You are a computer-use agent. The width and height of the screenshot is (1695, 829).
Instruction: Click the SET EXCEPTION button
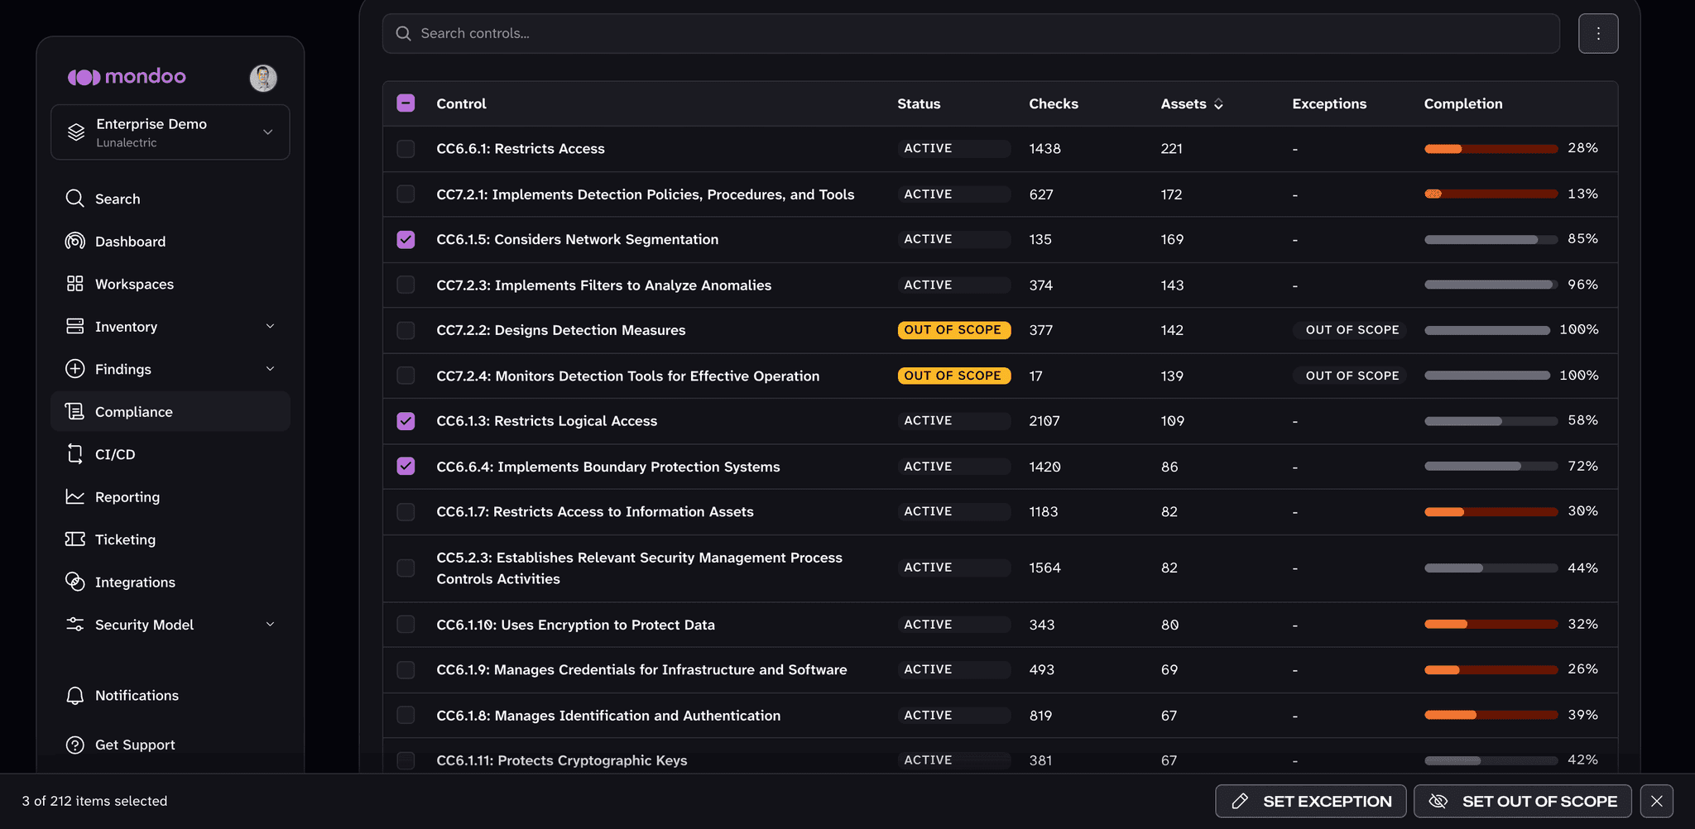(x=1311, y=801)
